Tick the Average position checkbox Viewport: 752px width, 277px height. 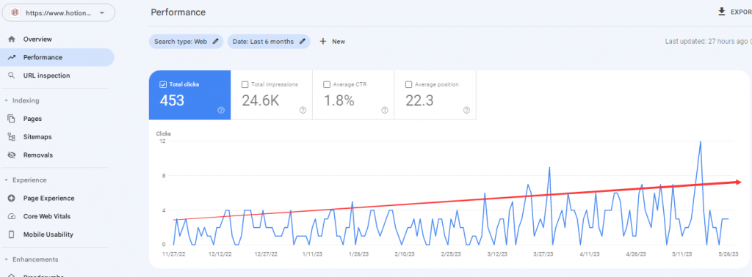click(408, 85)
